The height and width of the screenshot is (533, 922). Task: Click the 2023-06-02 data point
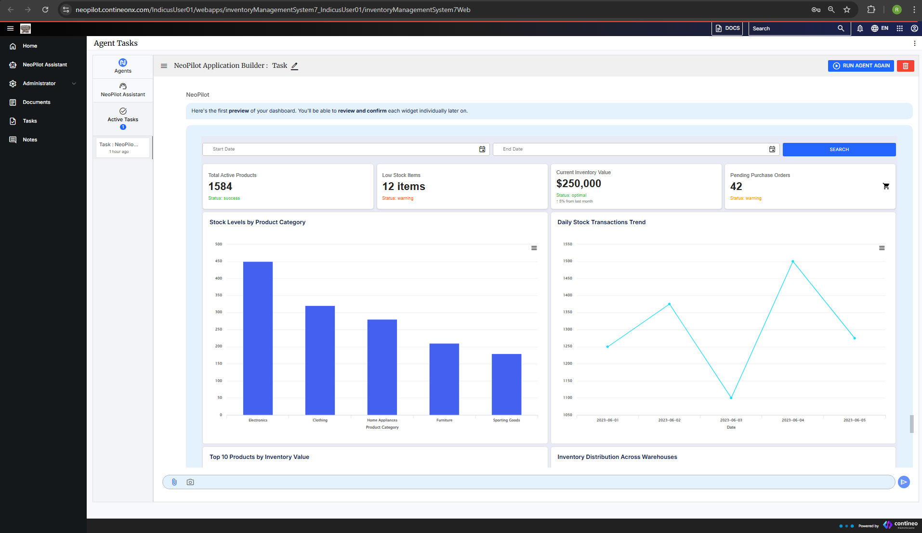(x=670, y=304)
